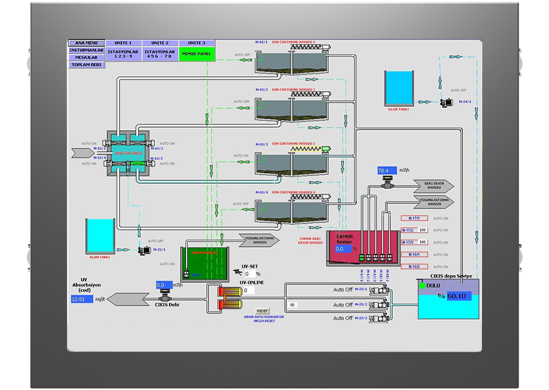Viewport: 549px width, 390px height.
Task: Click the hydrophore setpoint field showing 00
Action: (293, 305)
